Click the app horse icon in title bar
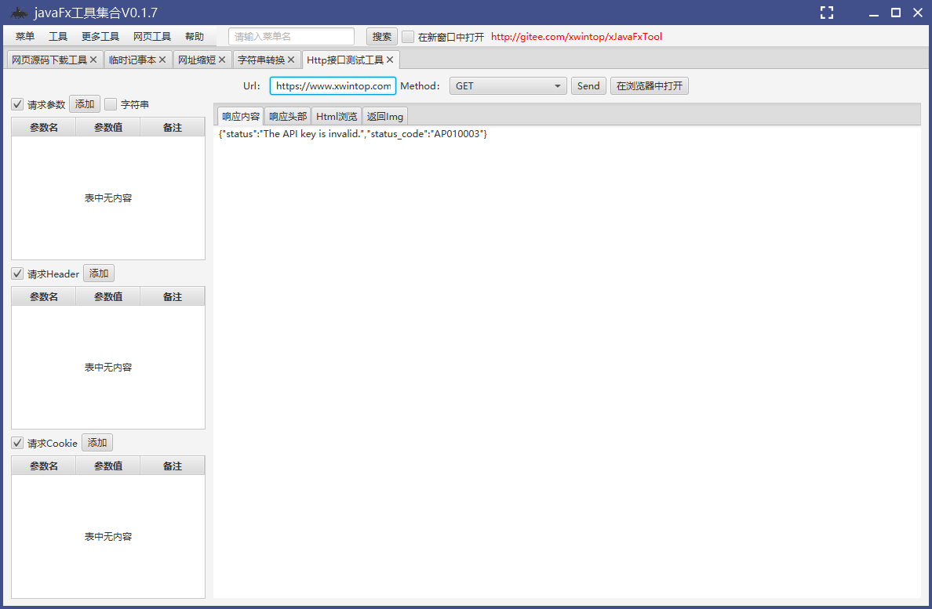 pos(19,13)
